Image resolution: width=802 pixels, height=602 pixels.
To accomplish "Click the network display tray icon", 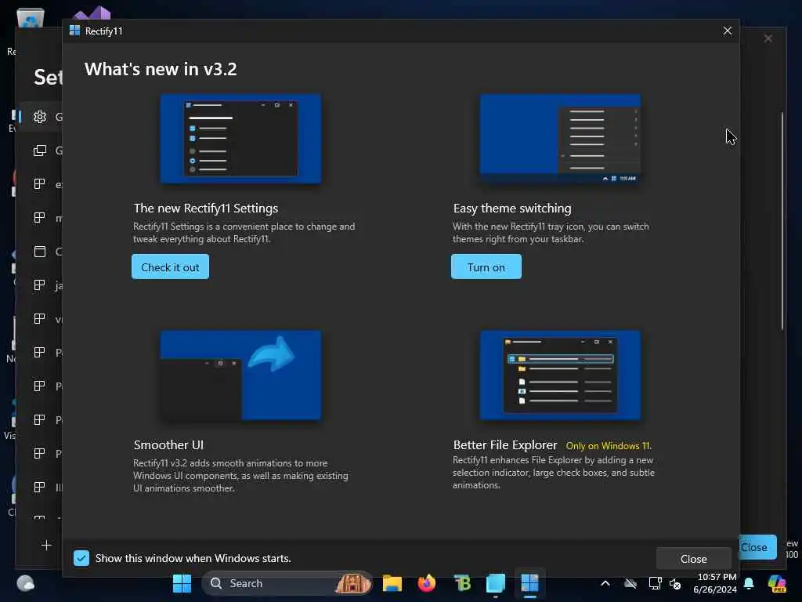I will [656, 583].
